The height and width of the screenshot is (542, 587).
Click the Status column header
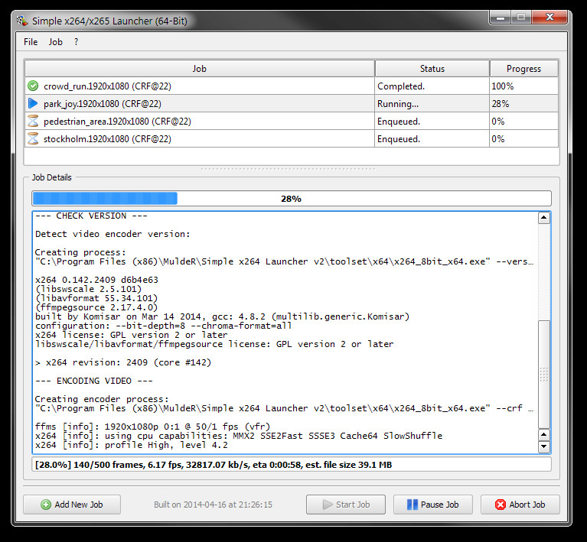(x=432, y=69)
